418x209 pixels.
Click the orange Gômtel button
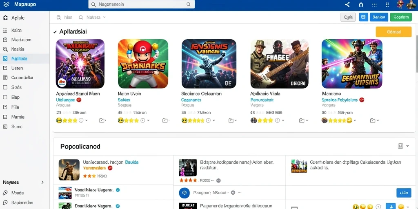[x=394, y=32]
